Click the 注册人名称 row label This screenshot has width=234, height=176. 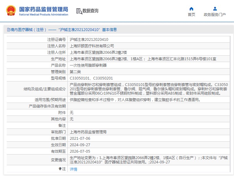(x=56, y=46)
